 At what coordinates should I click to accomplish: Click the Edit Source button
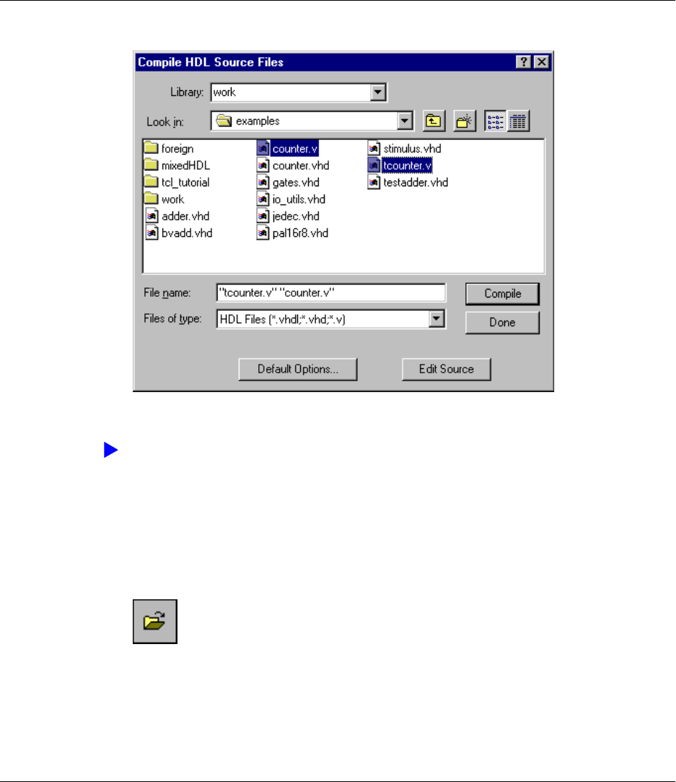(447, 369)
